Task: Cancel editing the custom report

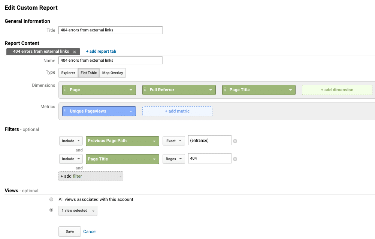Action: pyautogui.click(x=90, y=231)
